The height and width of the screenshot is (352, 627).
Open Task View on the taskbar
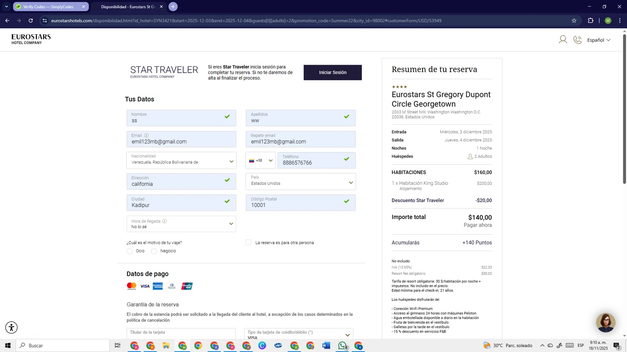(117, 345)
